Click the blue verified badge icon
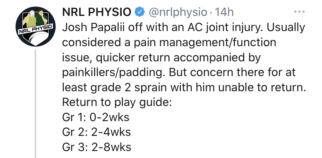This screenshot has height=158, width=322. (138, 12)
